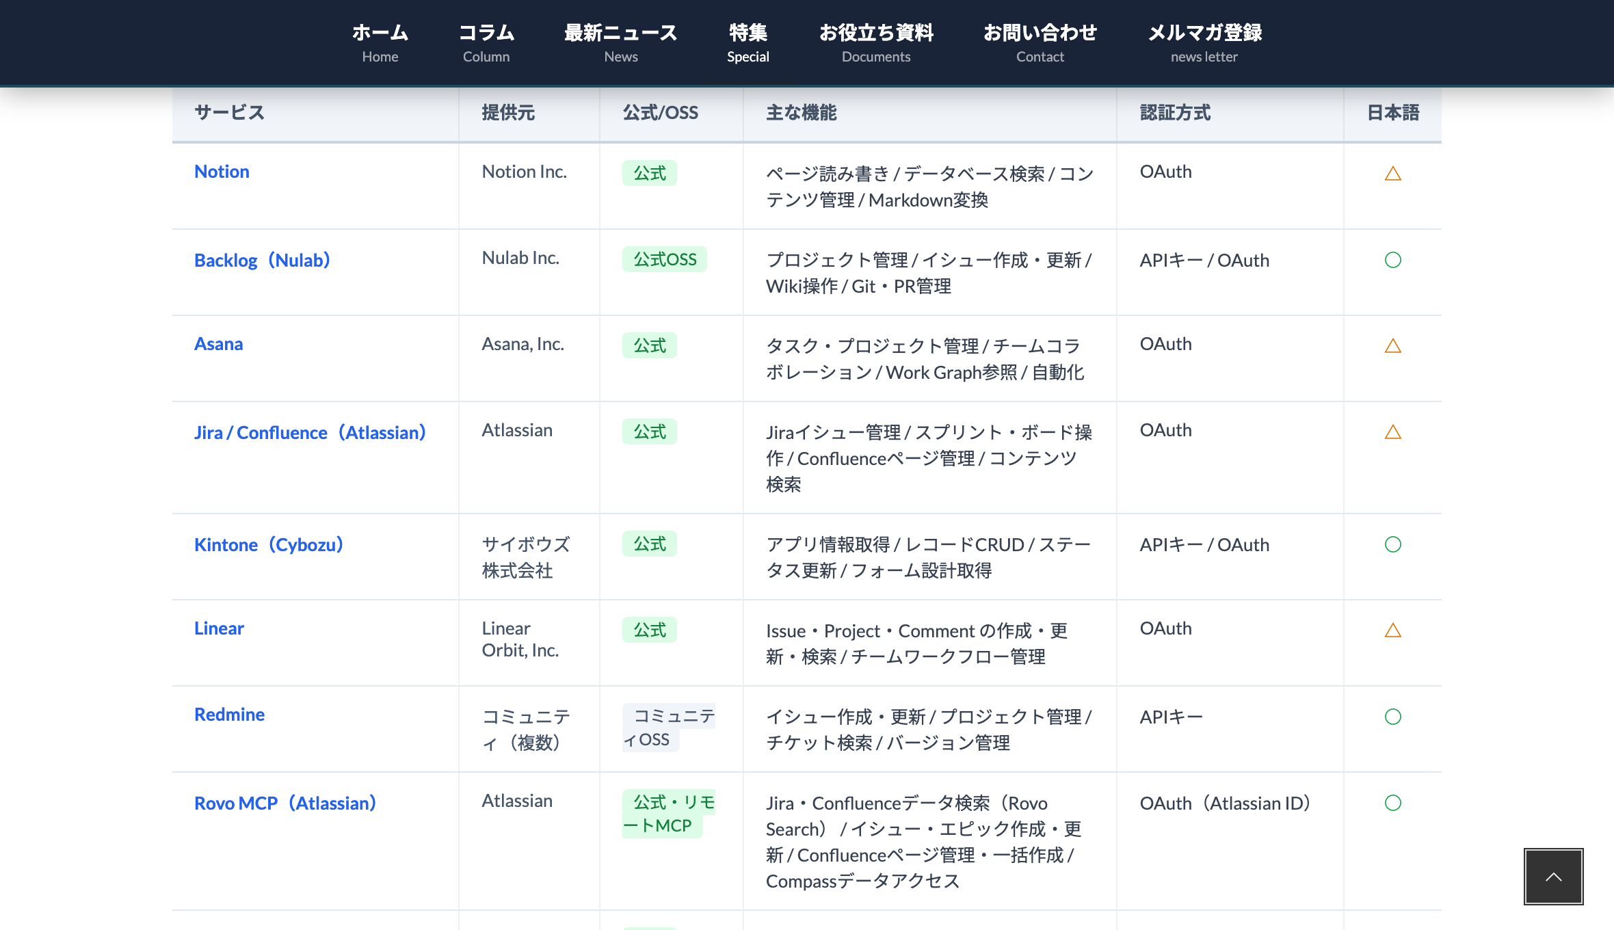Click the triangle icon in Notion row
1614x930 pixels.
pos(1393,174)
